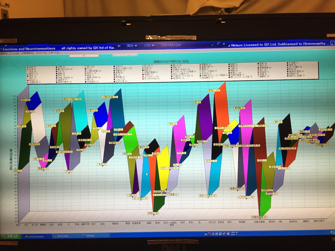
Task: Click the IME help question mark icon
Action: (x=228, y=234)
